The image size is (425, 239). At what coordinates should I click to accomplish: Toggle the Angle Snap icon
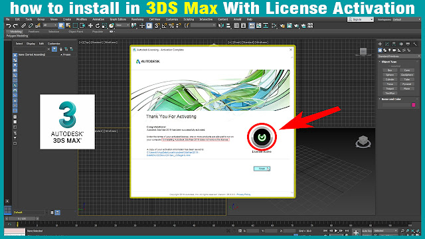point(164,26)
